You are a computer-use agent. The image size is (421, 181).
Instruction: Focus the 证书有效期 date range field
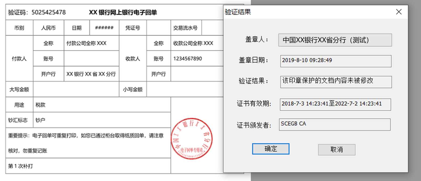pyautogui.click(x=335, y=104)
